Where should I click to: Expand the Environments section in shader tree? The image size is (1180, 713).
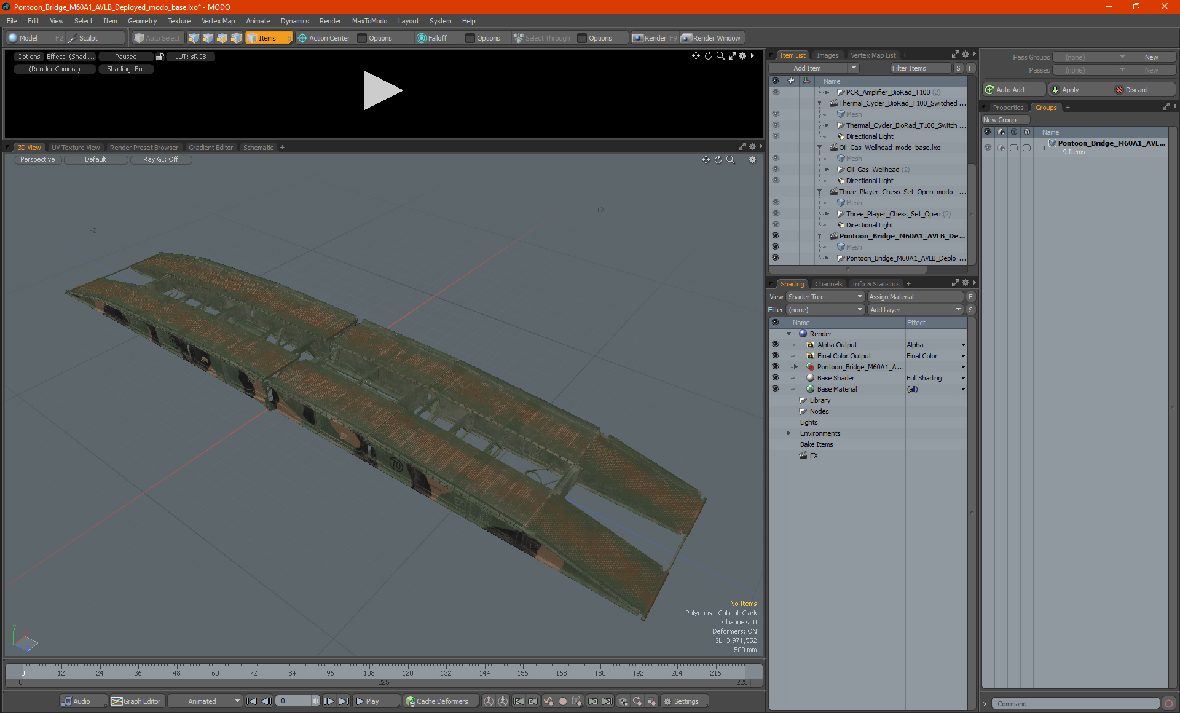[790, 433]
